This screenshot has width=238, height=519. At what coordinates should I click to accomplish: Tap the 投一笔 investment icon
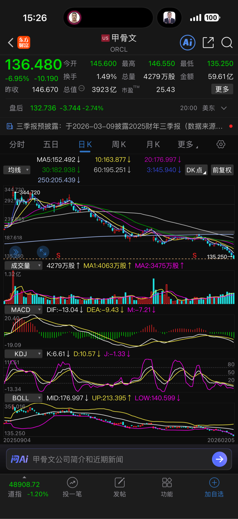72,483
